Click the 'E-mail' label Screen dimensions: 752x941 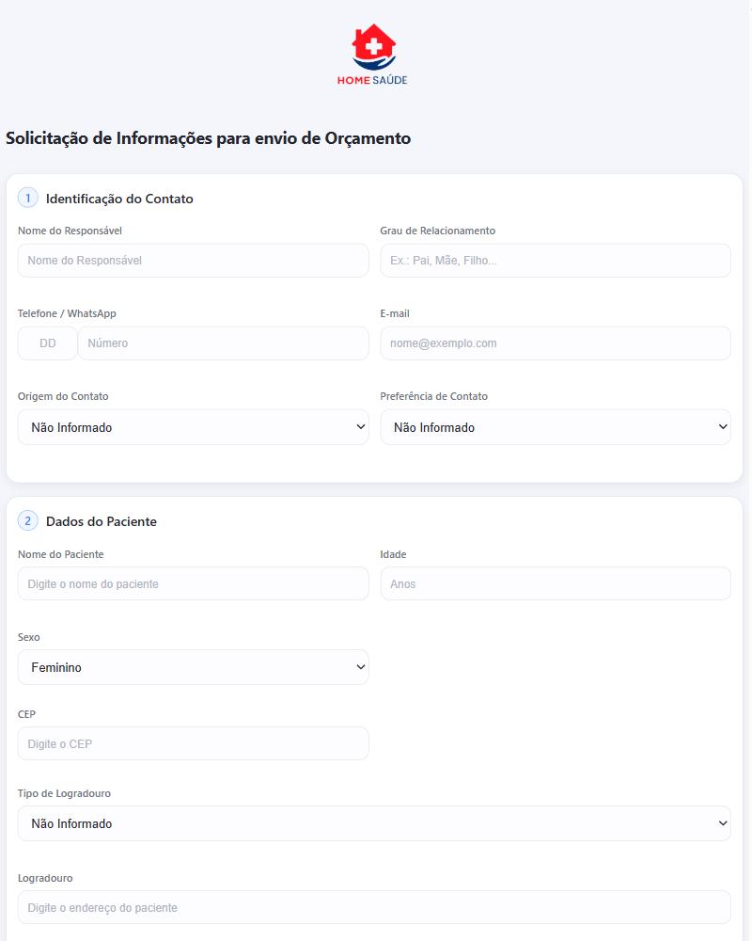(x=395, y=313)
